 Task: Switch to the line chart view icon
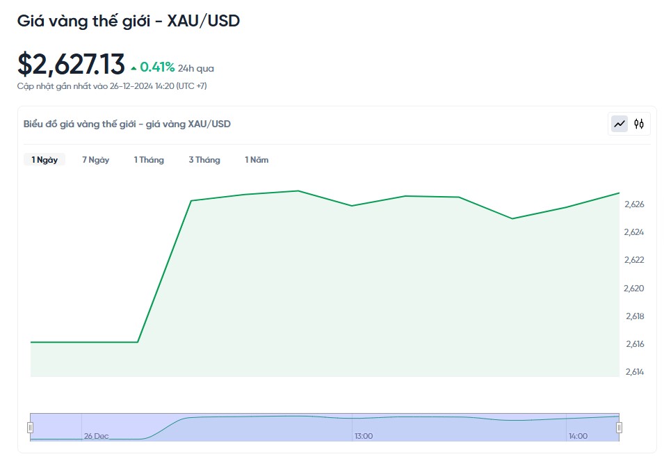[x=619, y=124]
